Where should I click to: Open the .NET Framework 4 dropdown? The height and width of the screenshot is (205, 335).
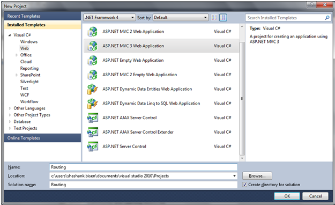109,18
